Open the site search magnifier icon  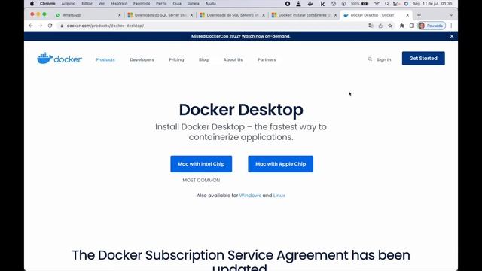pyautogui.click(x=370, y=59)
